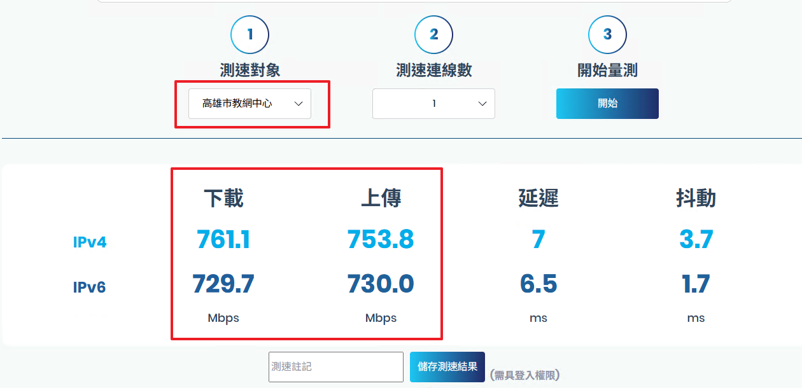The height and width of the screenshot is (388, 802).
Task: Click inside the 測速註記 note field
Action: pyautogui.click(x=335, y=367)
